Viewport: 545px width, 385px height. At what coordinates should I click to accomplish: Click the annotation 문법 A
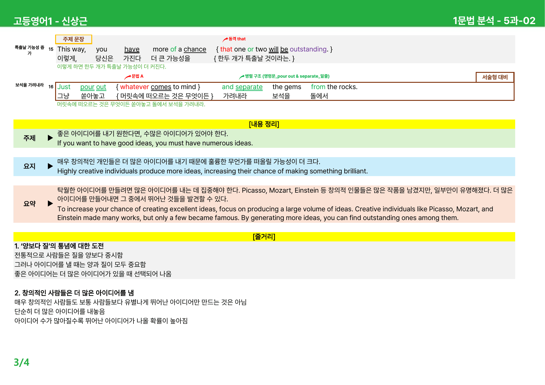coord(137,76)
